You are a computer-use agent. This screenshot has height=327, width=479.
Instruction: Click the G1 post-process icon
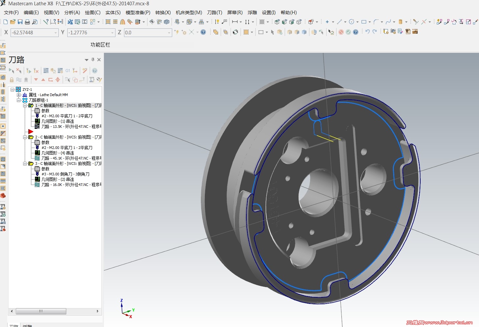(68, 71)
